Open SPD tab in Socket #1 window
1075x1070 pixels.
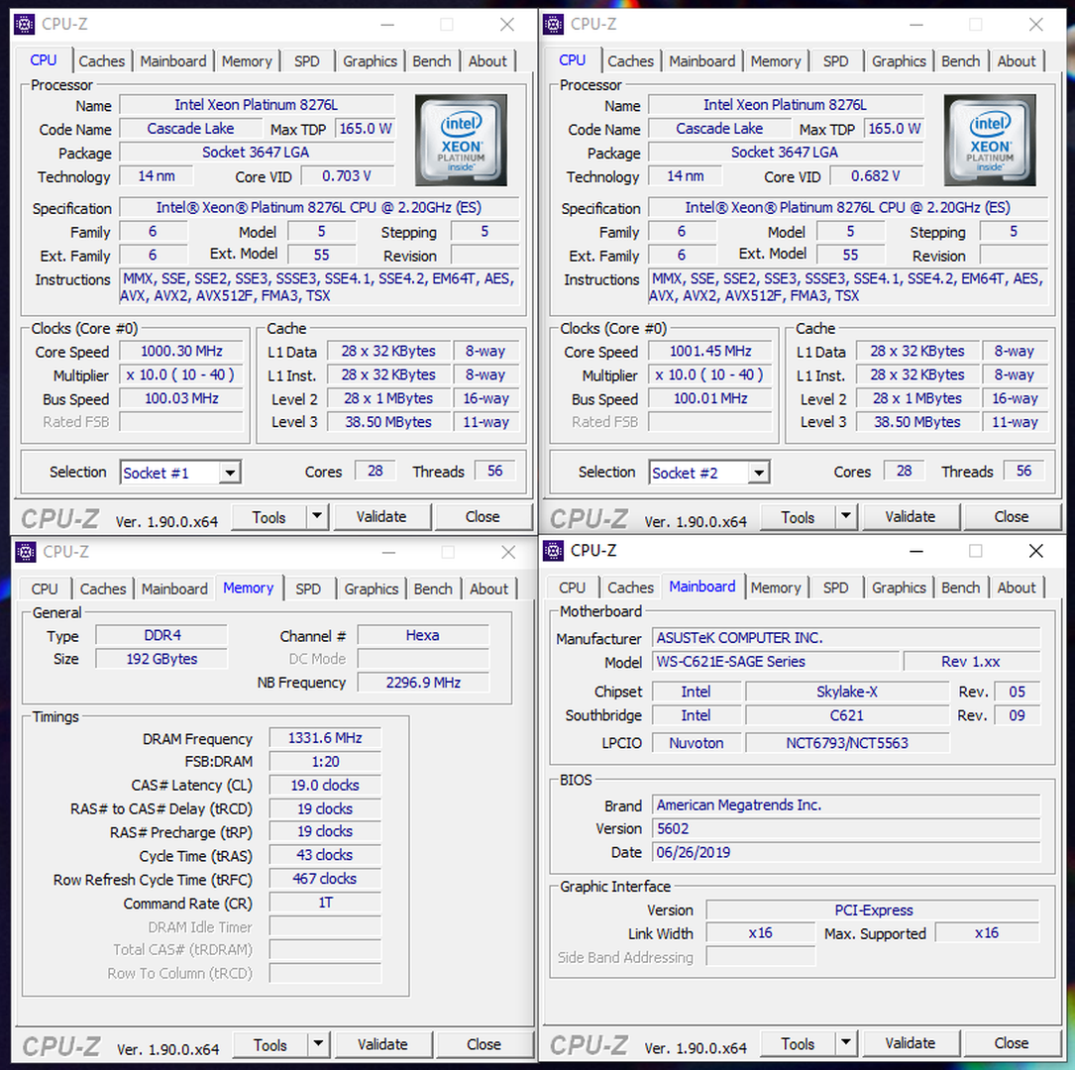point(306,61)
